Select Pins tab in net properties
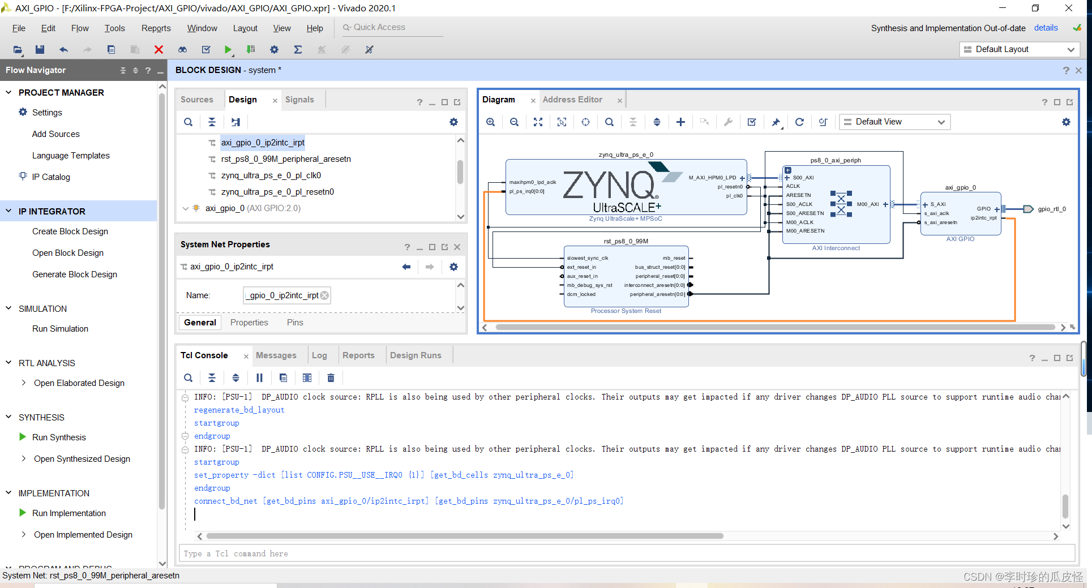Screen dimensions: 1092x588 coord(295,323)
